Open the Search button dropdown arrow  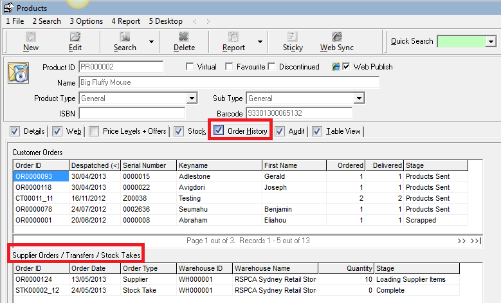[151, 42]
